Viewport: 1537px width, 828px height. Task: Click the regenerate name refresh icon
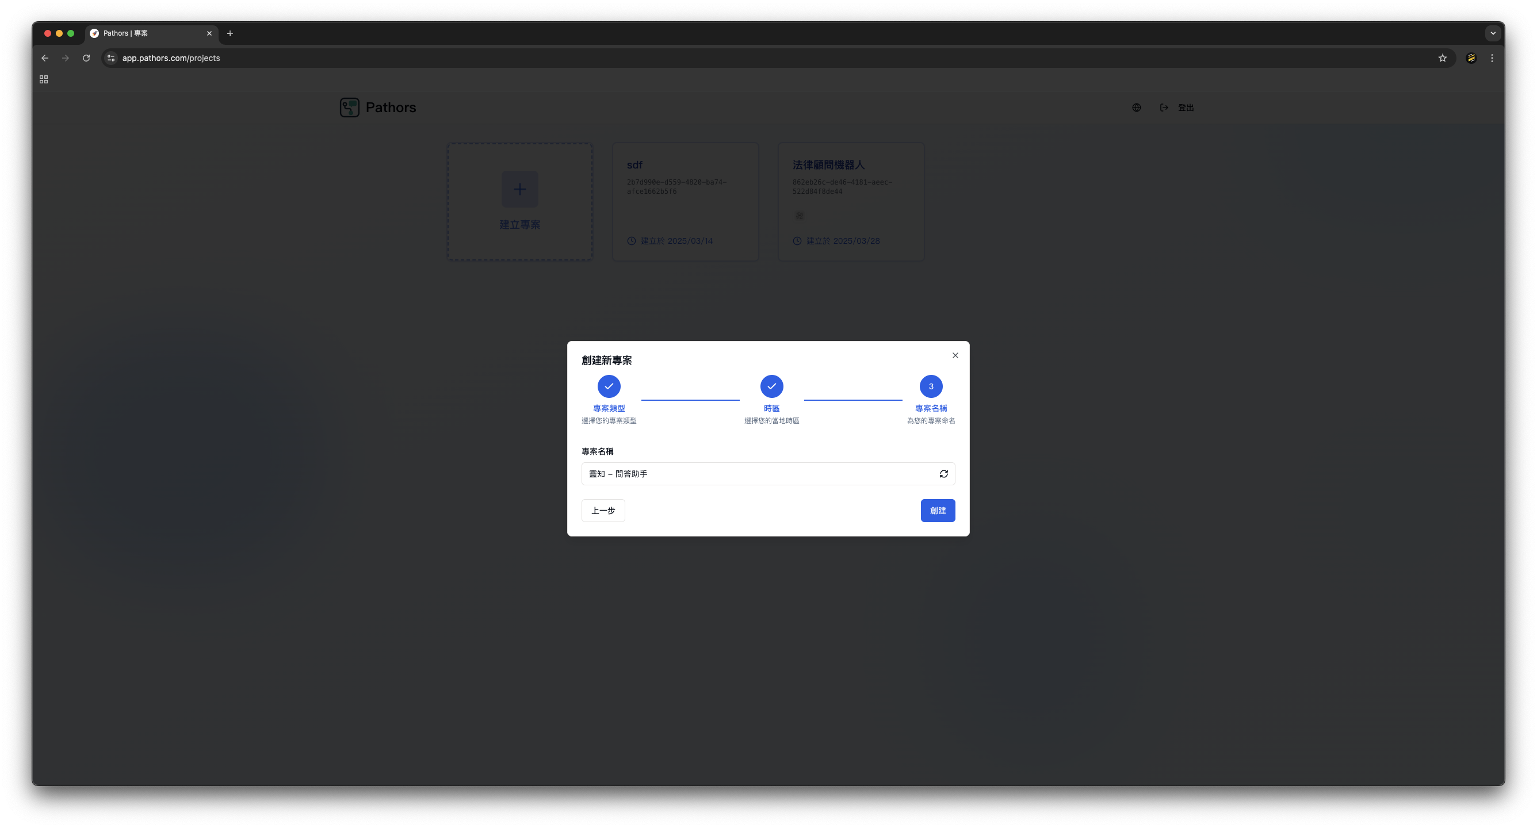tap(943, 474)
